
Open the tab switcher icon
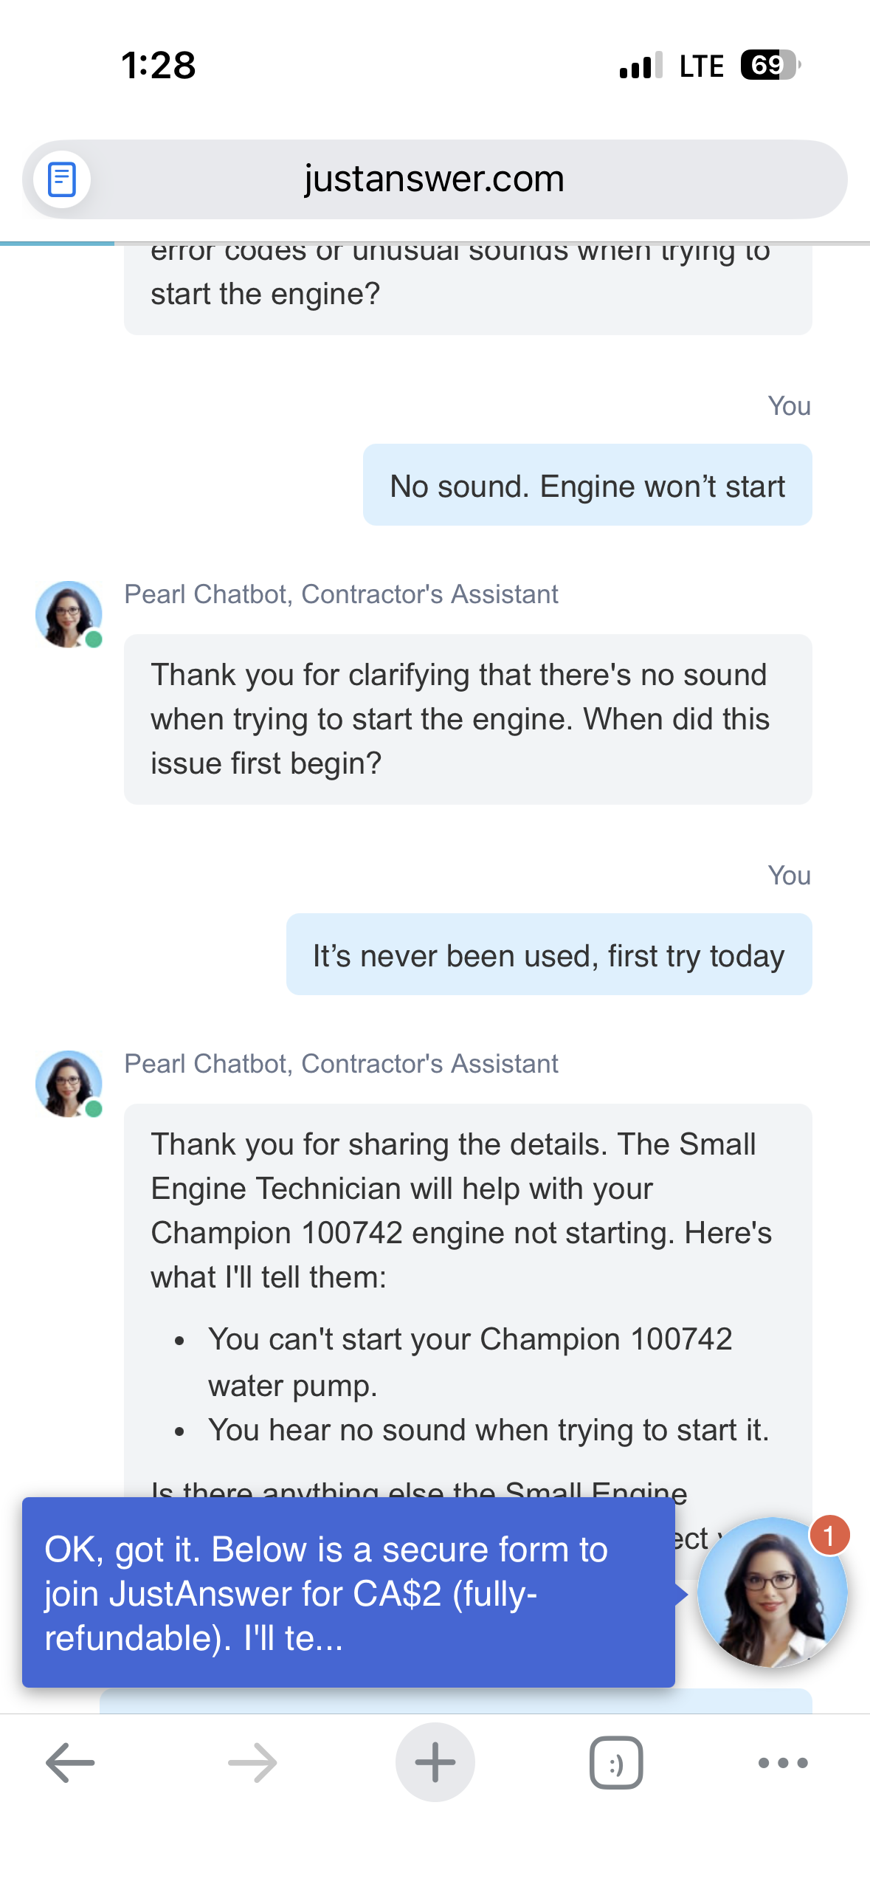(616, 1762)
